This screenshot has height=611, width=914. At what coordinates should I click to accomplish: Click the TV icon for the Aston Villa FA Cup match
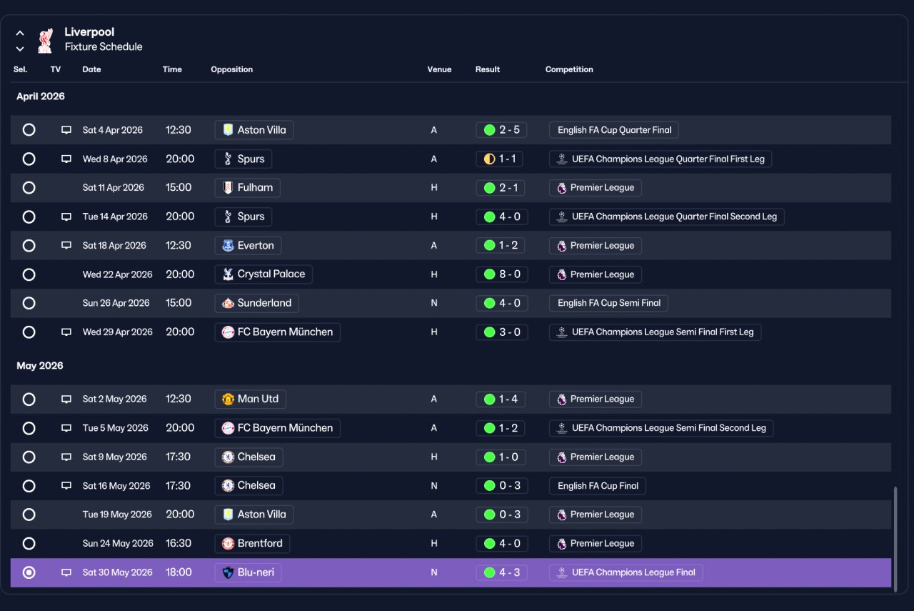66,130
